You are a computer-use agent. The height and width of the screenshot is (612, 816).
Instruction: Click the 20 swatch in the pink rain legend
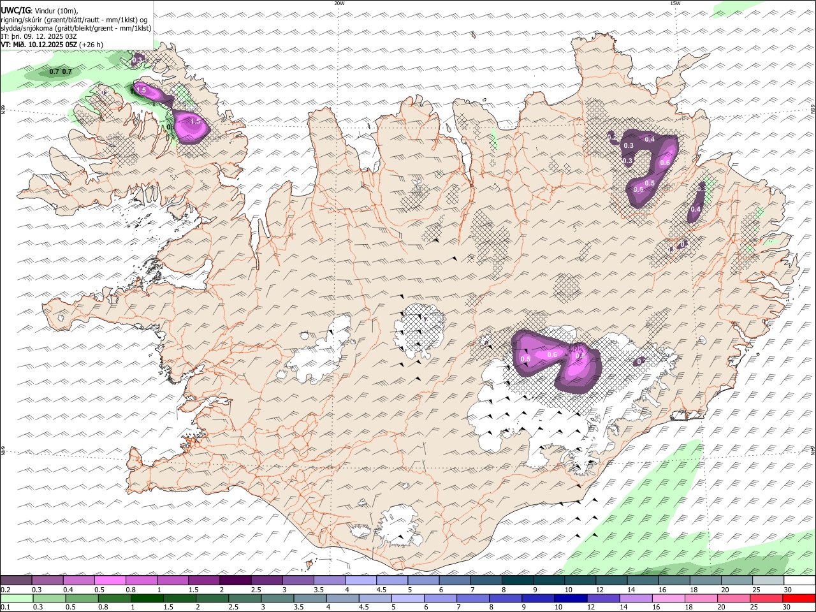734,599
